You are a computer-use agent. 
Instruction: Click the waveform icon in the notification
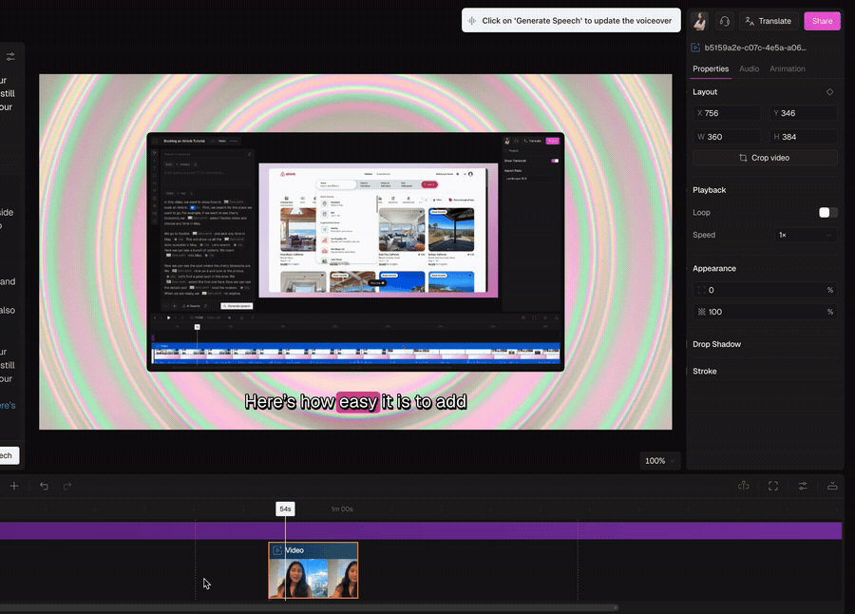click(x=471, y=21)
